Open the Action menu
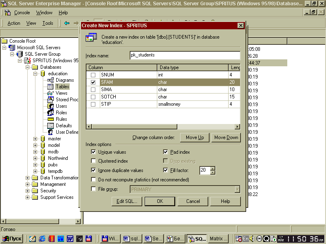Image resolution: width=326 pixels, height=244 pixels. (x=14, y=23)
